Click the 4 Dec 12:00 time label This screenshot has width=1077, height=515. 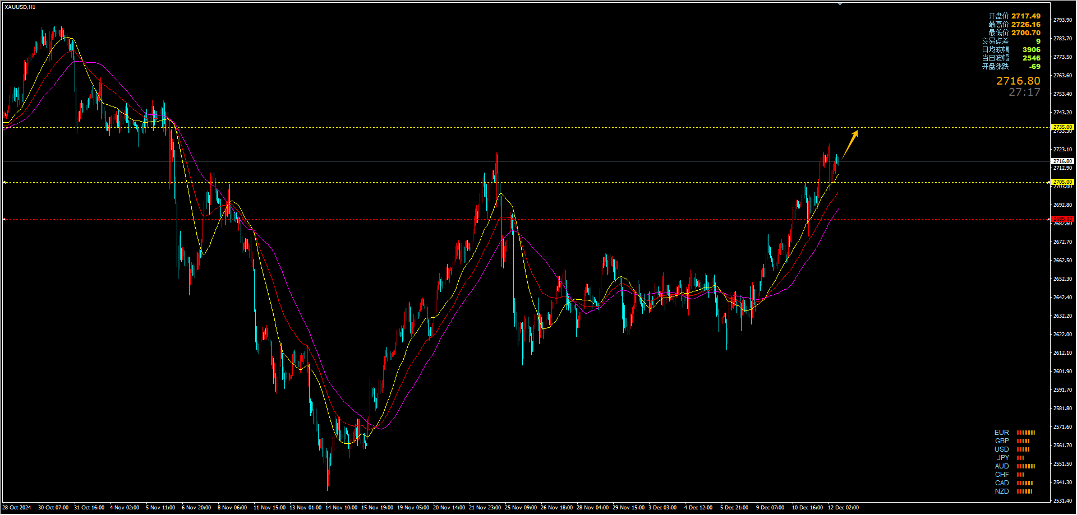tap(698, 508)
